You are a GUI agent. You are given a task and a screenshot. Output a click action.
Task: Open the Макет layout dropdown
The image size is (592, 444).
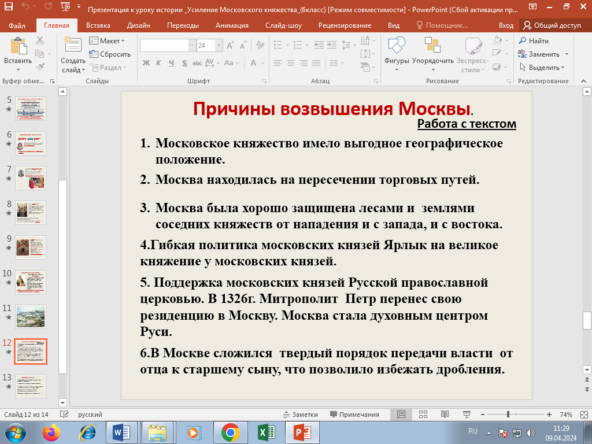107,40
